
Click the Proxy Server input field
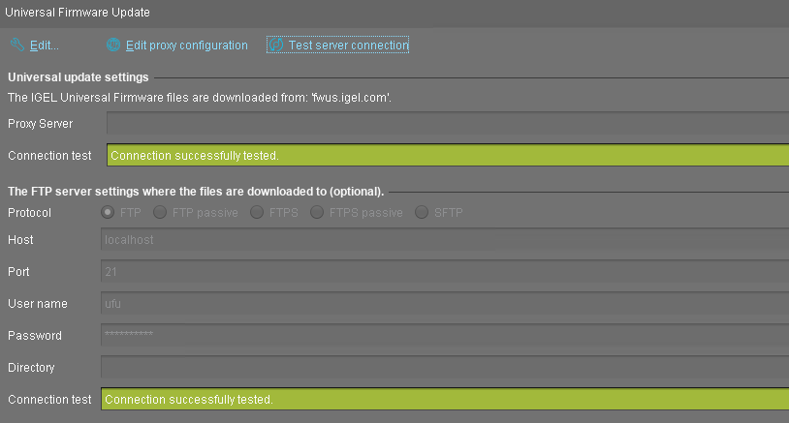pos(446,124)
